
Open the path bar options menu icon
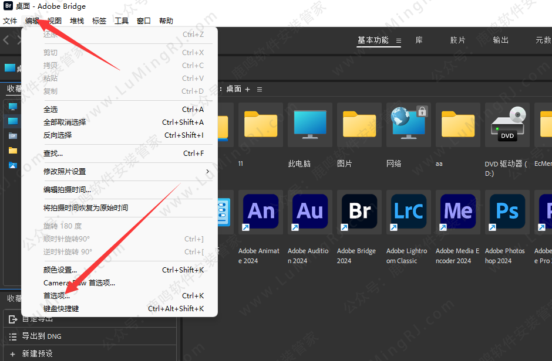[260, 89]
